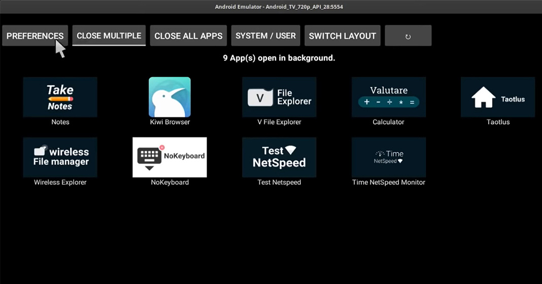
Task: Click the Android Emulator window title
Action: [x=279, y=7]
